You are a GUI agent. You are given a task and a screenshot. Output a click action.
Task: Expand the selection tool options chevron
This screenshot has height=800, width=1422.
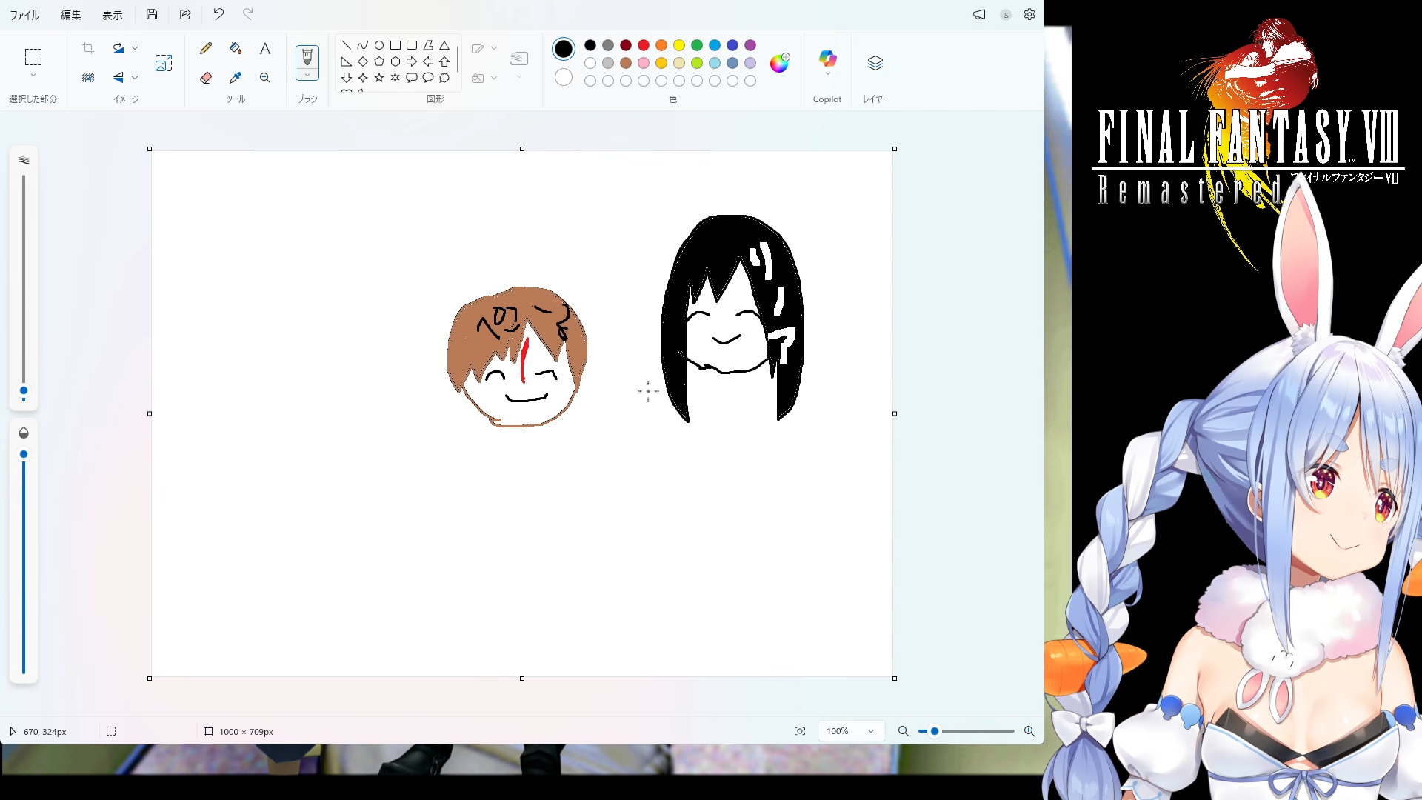point(33,76)
